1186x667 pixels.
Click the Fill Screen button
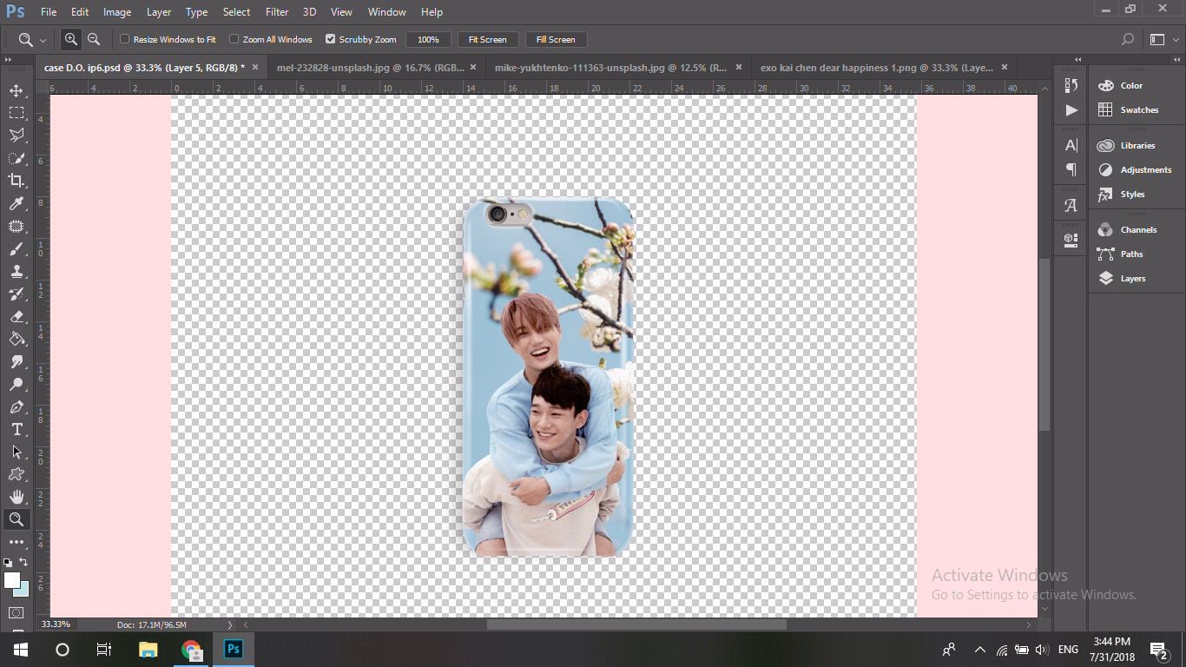[556, 39]
